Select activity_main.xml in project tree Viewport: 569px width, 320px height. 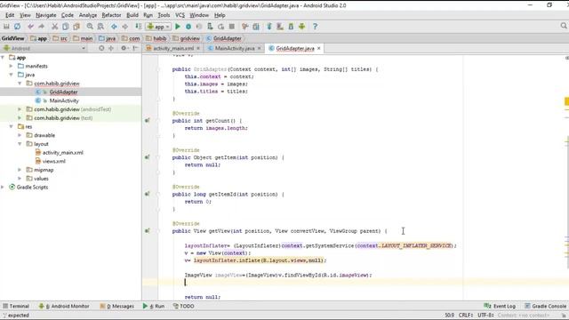pyautogui.click(x=63, y=152)
